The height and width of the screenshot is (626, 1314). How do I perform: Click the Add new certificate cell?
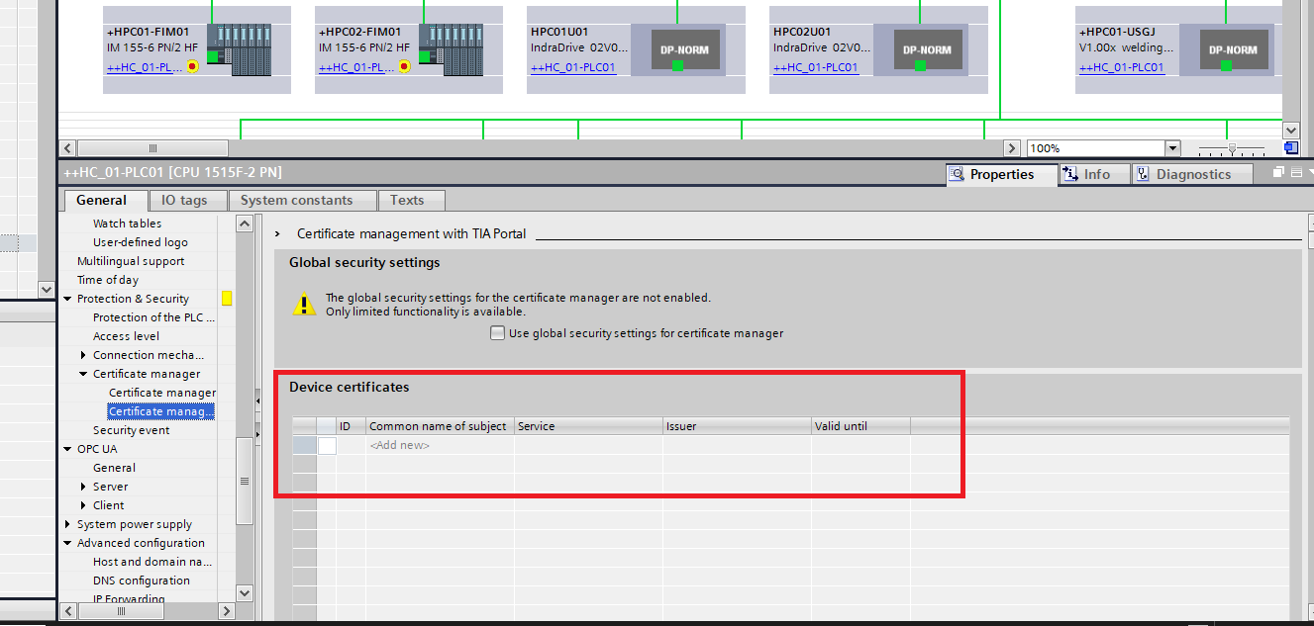[x=440, y=446]
